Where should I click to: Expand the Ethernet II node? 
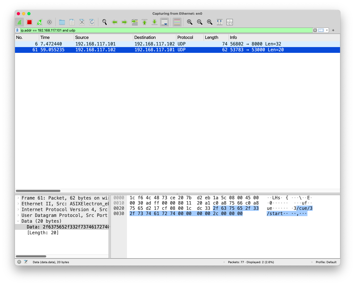tap(18, 204)
